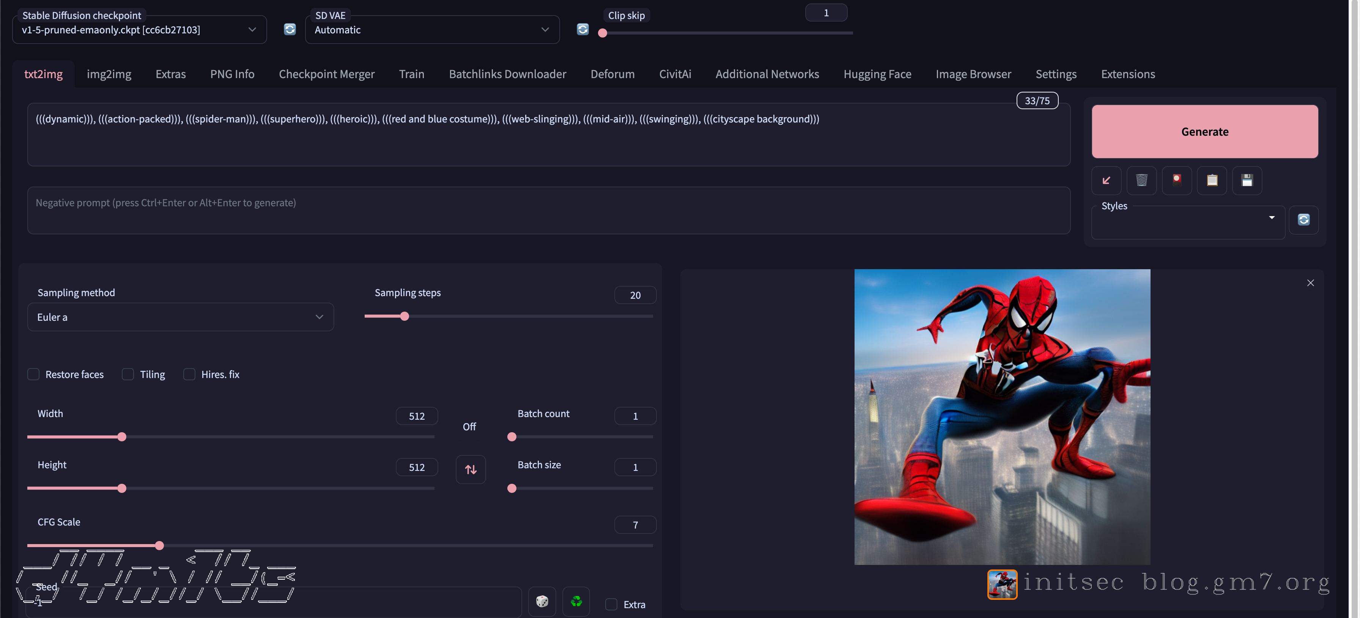Image resolution: width=1360 pixels, height=618 pixels.
Task: Click the arrow icon to read last generation parameters
Action: click(1106, 180)
